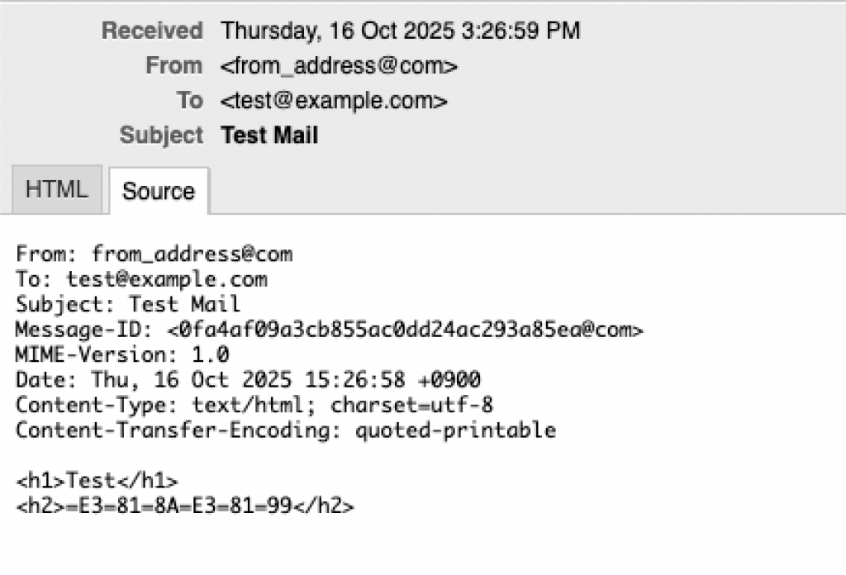Click the MIME-Version: 1.0 line
The image size is (846, 575).
[122, 354]
